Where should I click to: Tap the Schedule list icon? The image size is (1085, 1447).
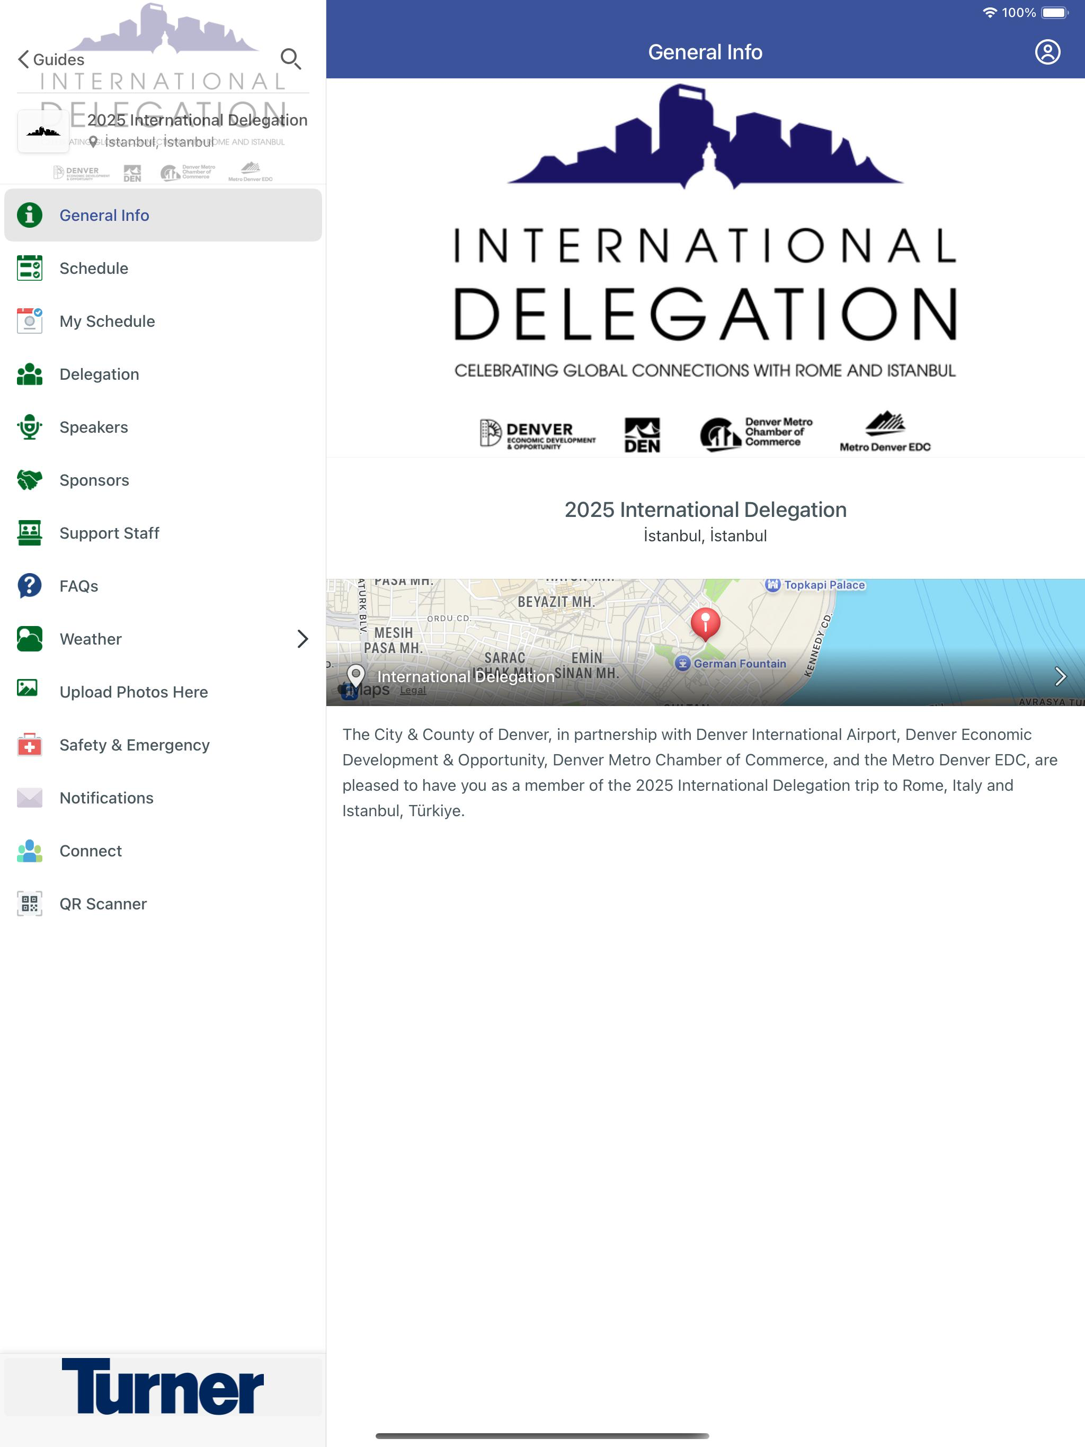[x=30, y=268]
